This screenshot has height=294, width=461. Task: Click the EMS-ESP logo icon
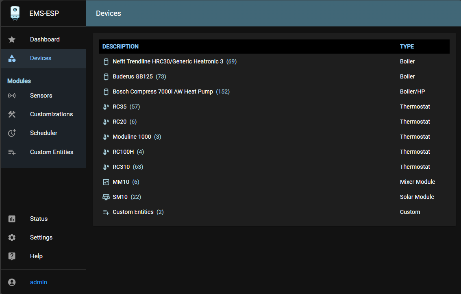coord(15,13)
